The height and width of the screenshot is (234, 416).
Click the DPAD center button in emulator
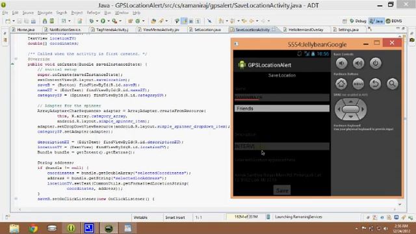[x=351, y=109]
